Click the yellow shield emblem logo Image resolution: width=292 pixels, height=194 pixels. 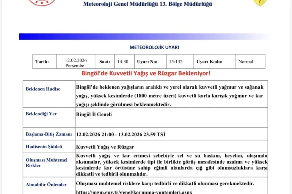(260, 3)
